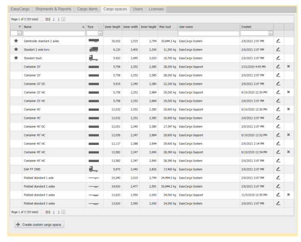The height and width of the screenshot is (242, 301).
Task: Edit the Standart truck row
Action: [278, 58]
